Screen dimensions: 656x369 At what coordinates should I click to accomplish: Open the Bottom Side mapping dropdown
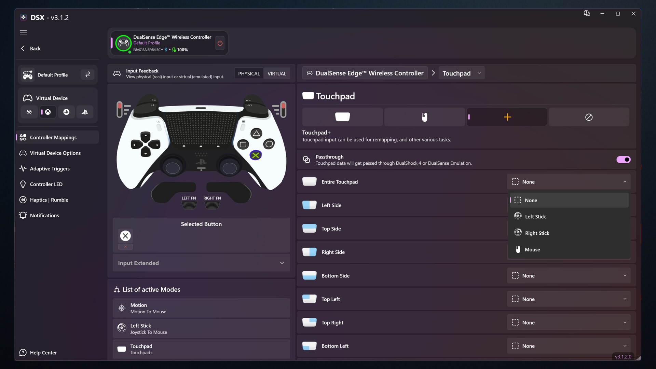pos(569,275)
